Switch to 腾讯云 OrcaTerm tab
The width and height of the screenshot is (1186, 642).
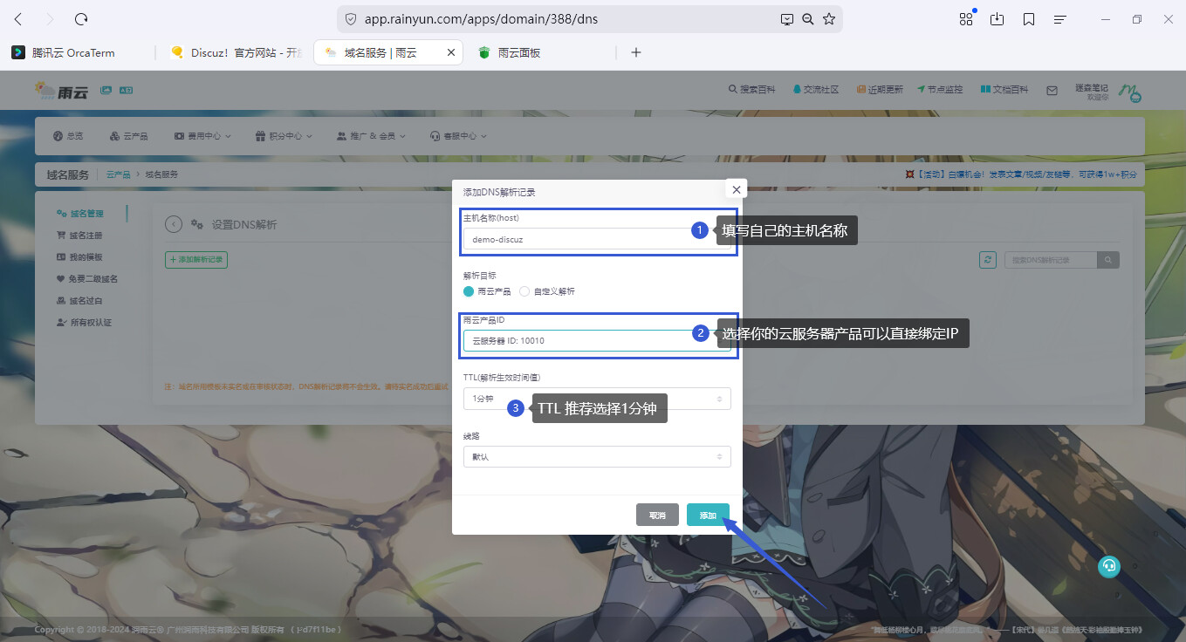[x=73, y=52]
